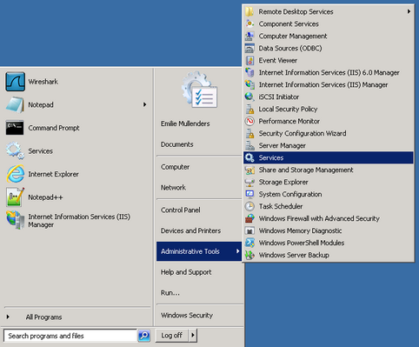Image resolution: width=419 pixels, height=347 pixels.
Task: Select Storage Explorer entry
Action: pos(329,182)
